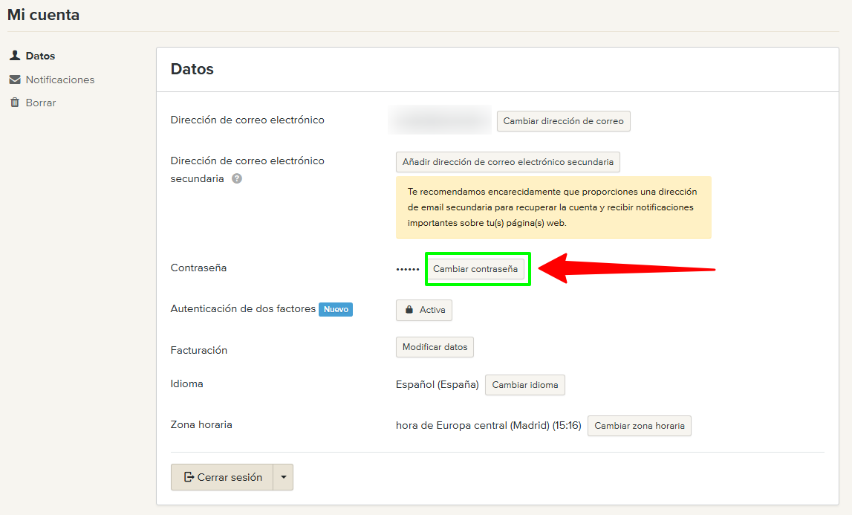Click the trash can icon beside Borrar
852x515 pixels.
tap(14, 103)
